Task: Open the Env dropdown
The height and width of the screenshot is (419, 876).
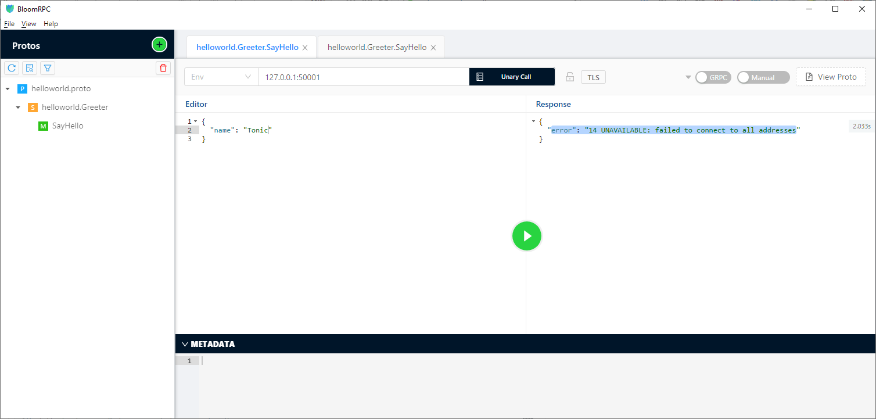Action: tap(221, 76)
